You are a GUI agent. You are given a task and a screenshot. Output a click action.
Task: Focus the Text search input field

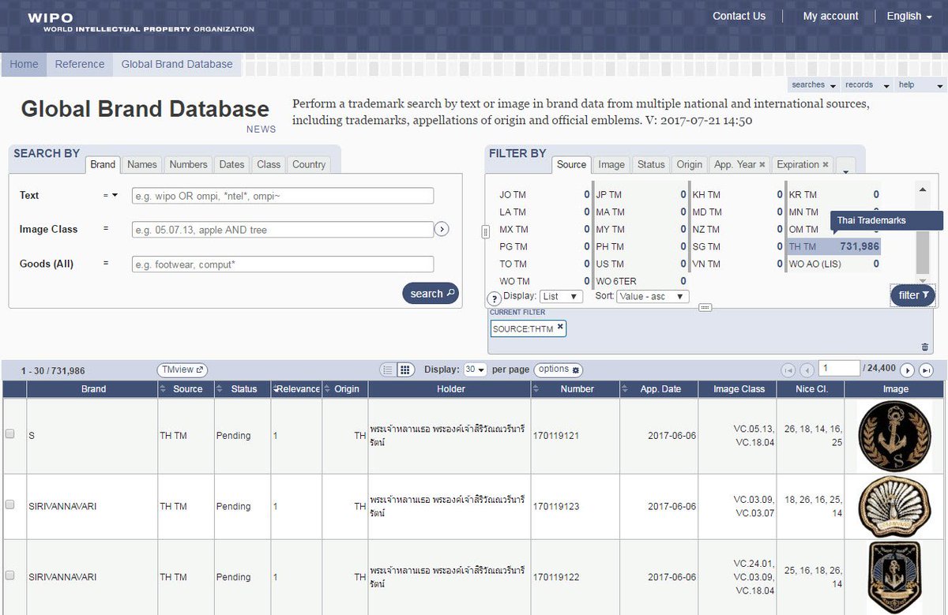pyautogui.click(x=283, y=196)
